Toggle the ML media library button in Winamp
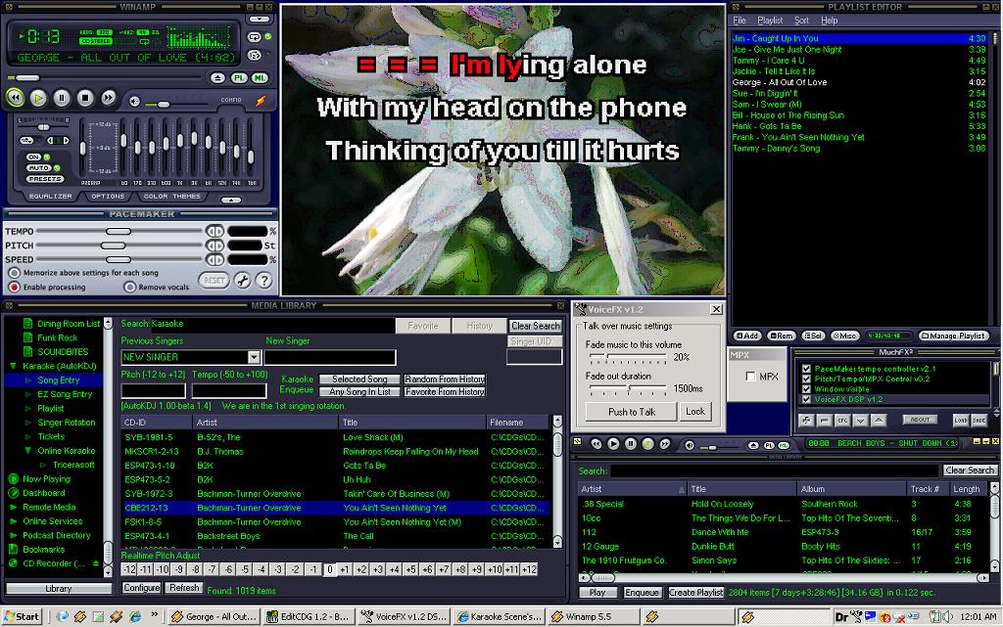 pos(260,77)
